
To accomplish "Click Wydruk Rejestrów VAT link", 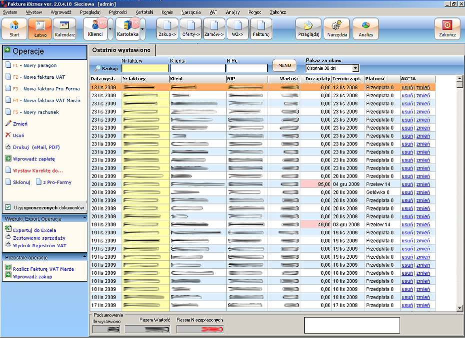I will pos(40,246).
